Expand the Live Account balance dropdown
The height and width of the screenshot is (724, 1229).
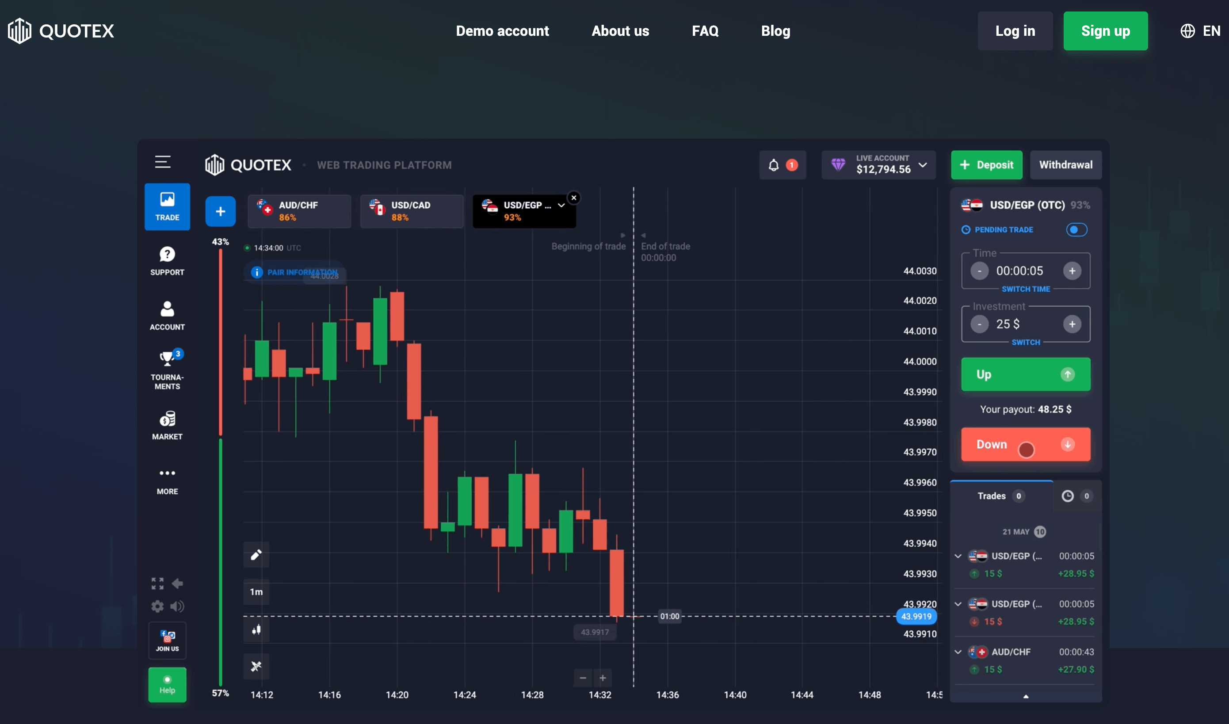coord(924,165)
